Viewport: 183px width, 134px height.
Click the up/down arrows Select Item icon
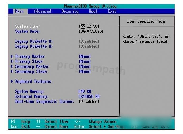tap(38, 122)
